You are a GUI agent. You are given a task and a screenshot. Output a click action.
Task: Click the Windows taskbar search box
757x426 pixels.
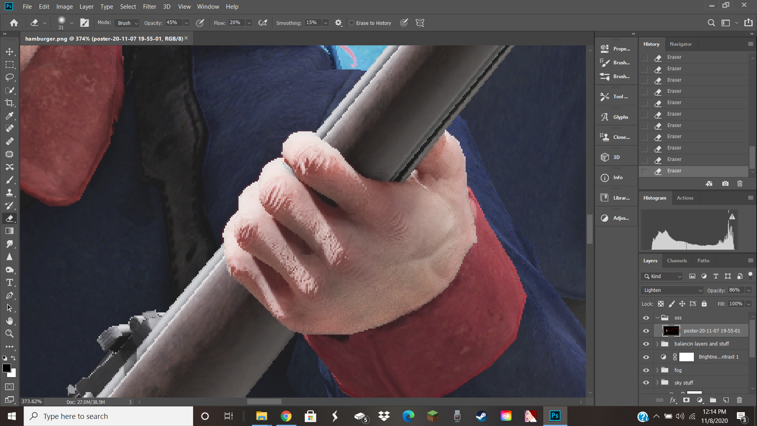tap(108, 416)
